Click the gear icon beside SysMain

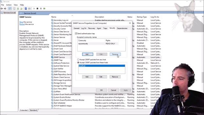pyautogui.click(x=52, y=92)
